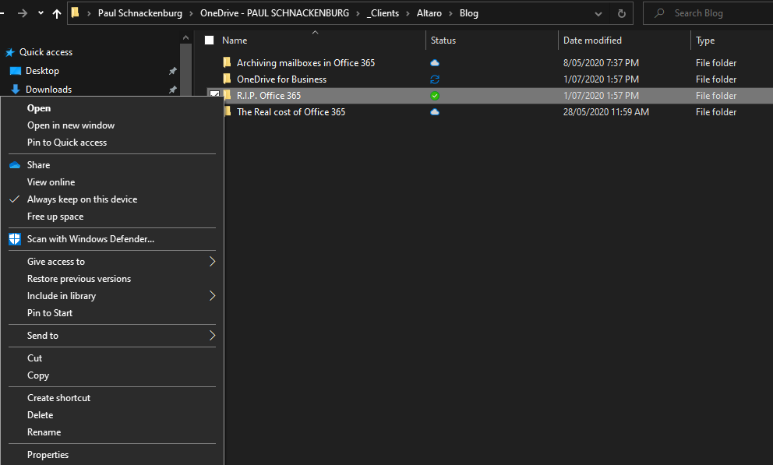
Task: Click the Desktop icon in sidebar
Action: pos(16,71)
